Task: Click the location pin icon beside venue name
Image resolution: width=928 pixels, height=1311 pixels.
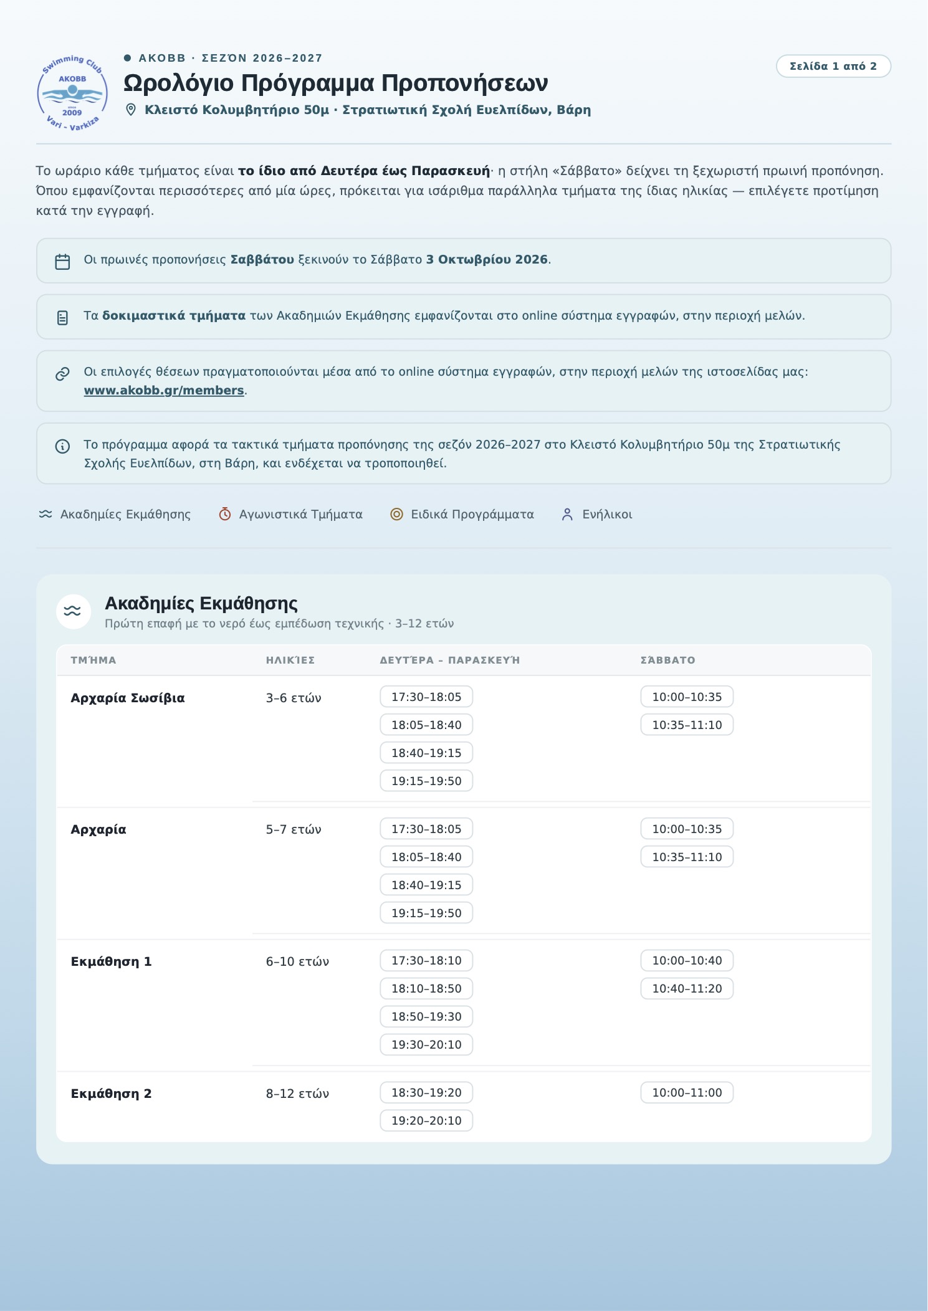Action: tap(131, 110)
